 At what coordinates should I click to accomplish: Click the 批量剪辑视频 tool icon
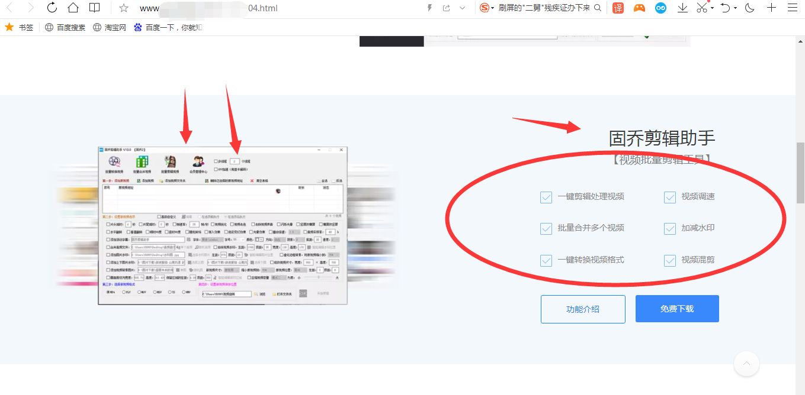[x=170, y=163]
